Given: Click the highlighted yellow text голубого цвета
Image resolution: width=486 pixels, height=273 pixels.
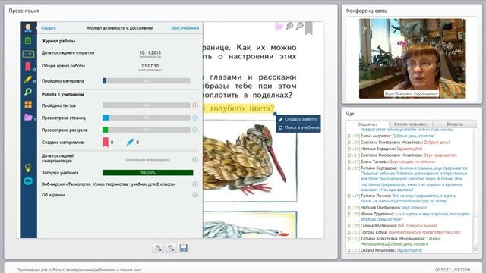Looking at the screenshot, I should point(238,108).
